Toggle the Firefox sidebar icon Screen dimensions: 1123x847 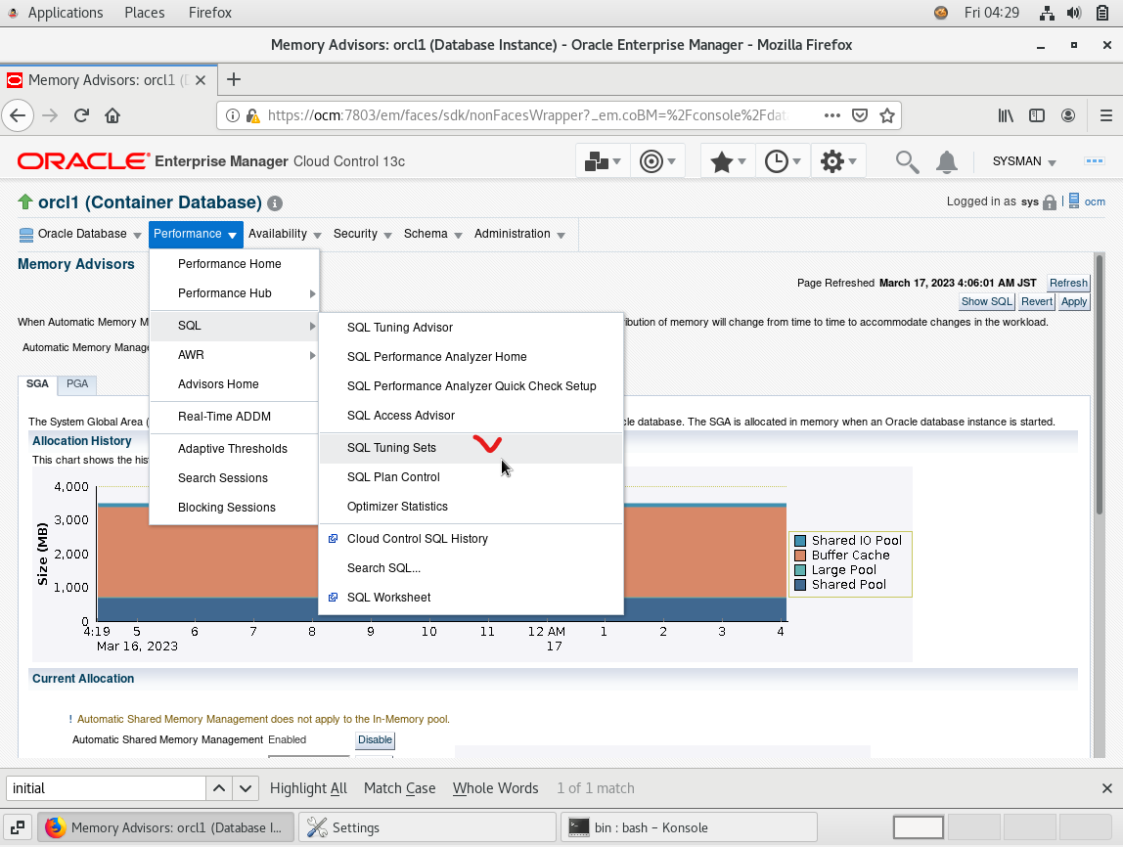1037,115
